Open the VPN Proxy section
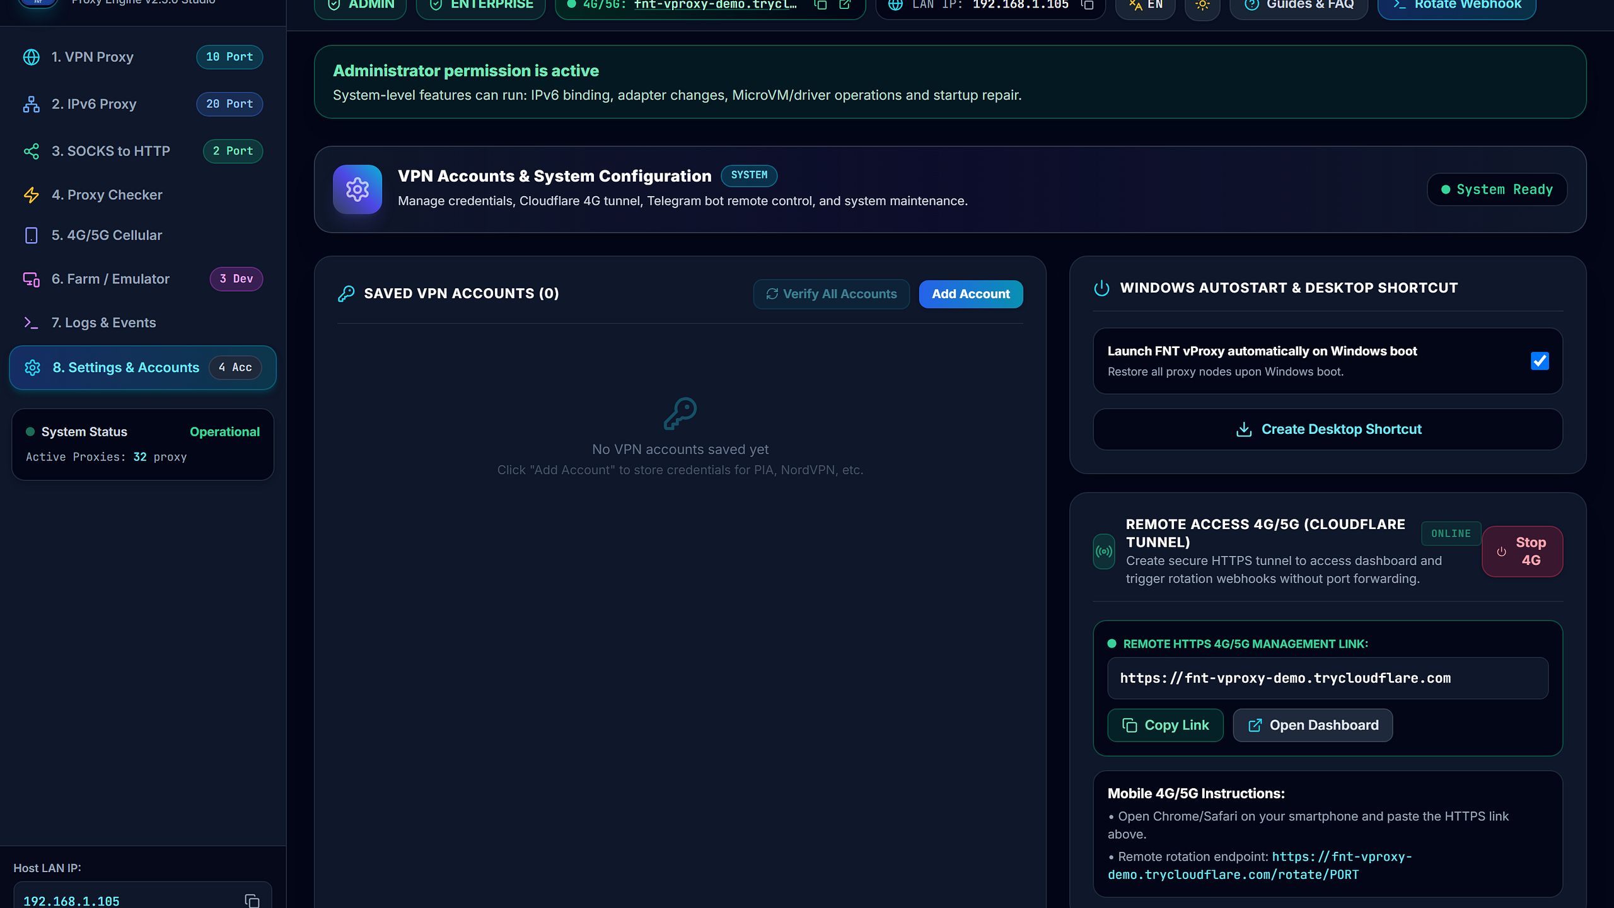Image resolution: width=1614 pixels, height=908 pixels. click(x=142, y=57)
